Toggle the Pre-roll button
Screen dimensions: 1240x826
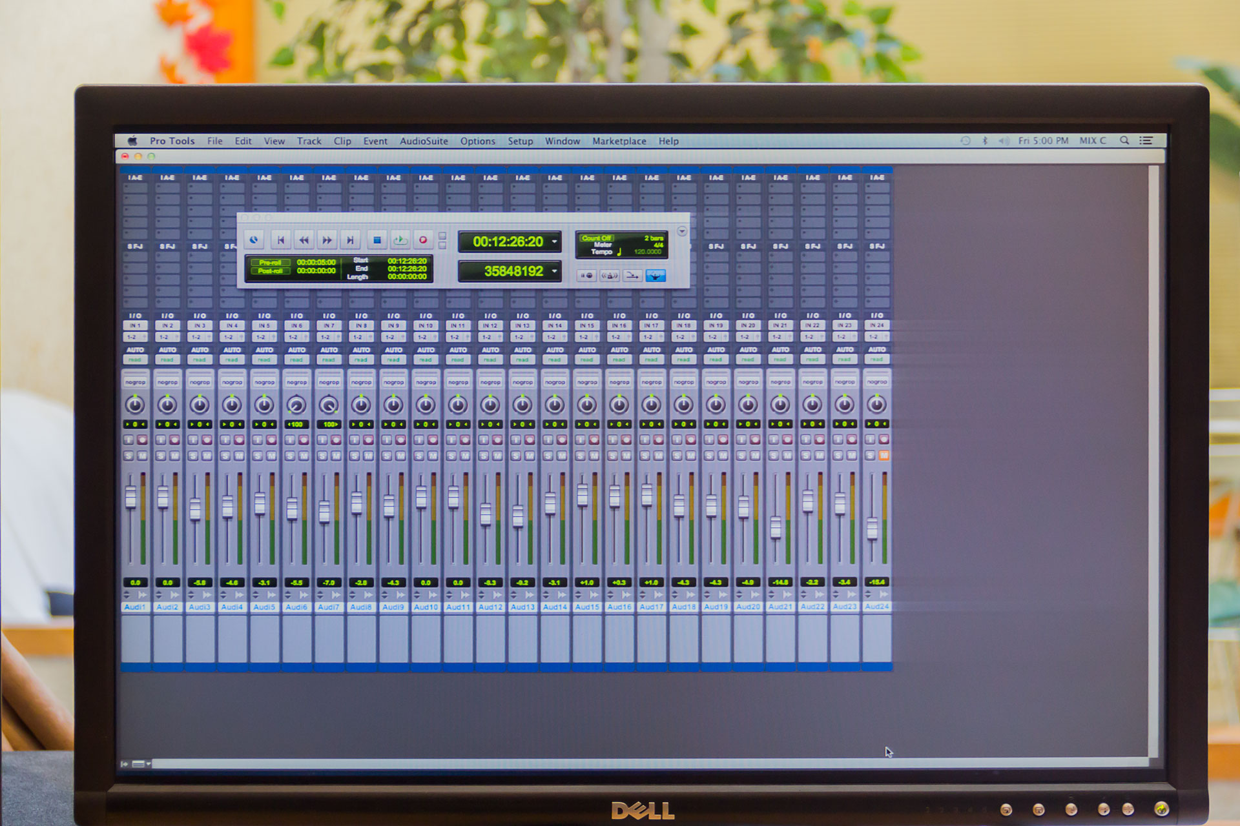270,263
